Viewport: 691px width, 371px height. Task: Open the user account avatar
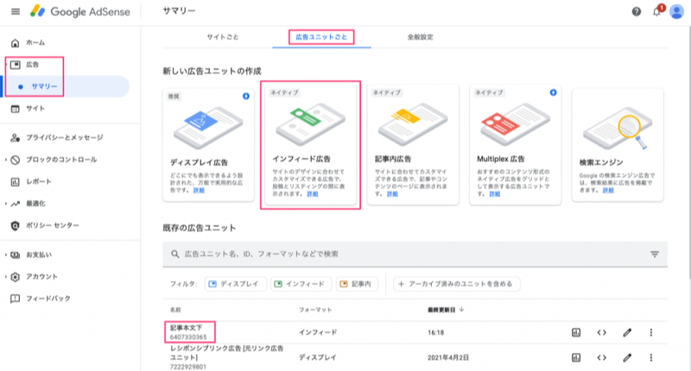[x=676, y=12]
